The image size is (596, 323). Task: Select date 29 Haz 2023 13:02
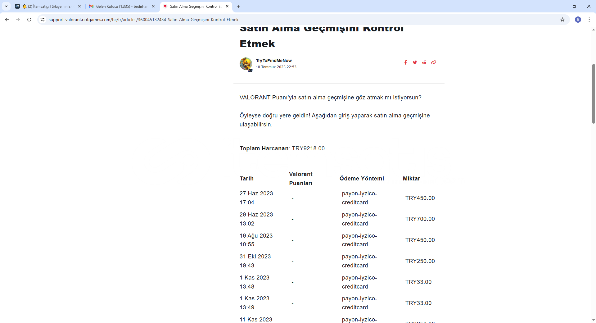click(x=256, y=219)
